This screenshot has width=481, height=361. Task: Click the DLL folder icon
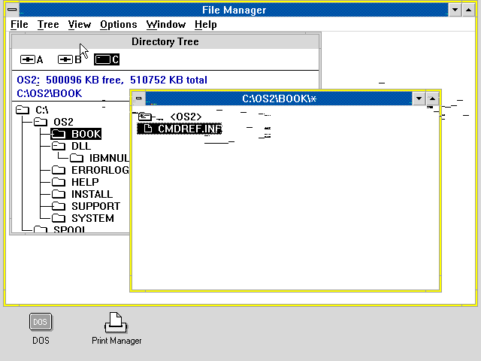coord(59,146)
